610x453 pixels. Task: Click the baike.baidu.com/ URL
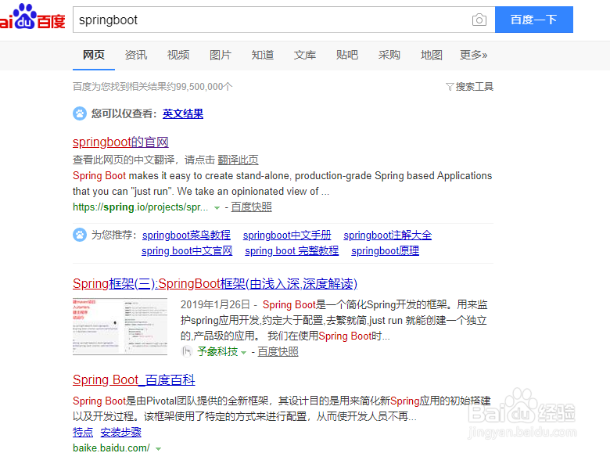coord(111,448)
